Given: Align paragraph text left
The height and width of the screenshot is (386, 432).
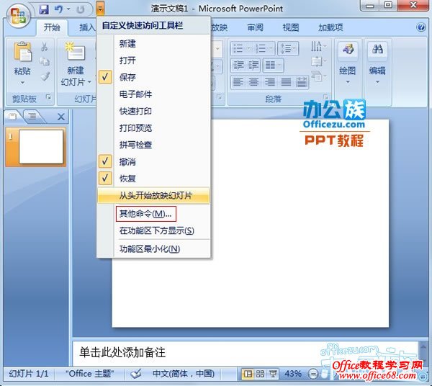Looking at the screenshot, I should [x=238, y=82].
